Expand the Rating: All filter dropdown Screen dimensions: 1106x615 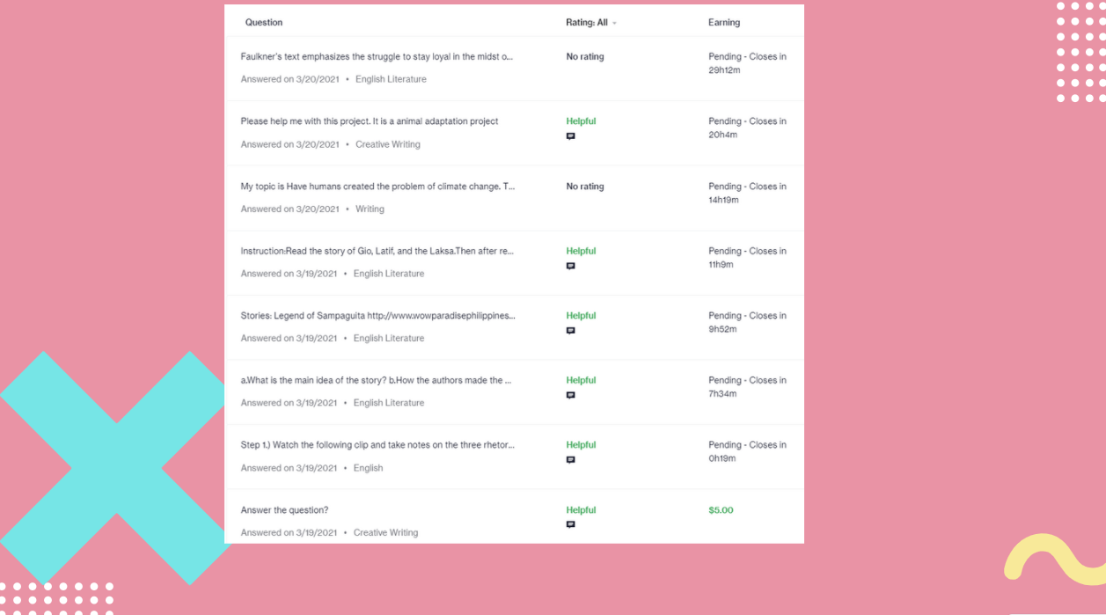pyautogui.click(x=591, y=23)
